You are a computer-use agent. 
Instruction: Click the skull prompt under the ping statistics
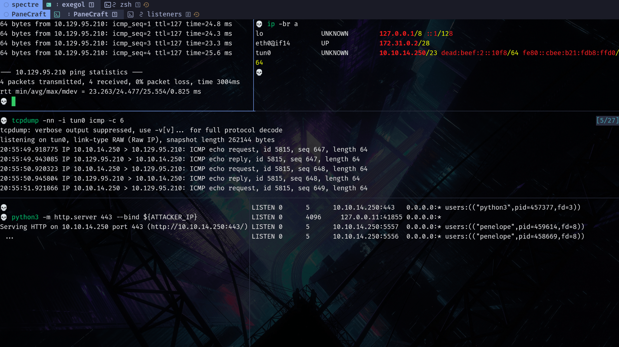(x=4, y=101)
